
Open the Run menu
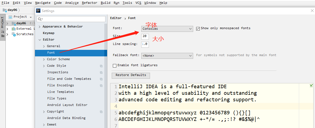116,3
